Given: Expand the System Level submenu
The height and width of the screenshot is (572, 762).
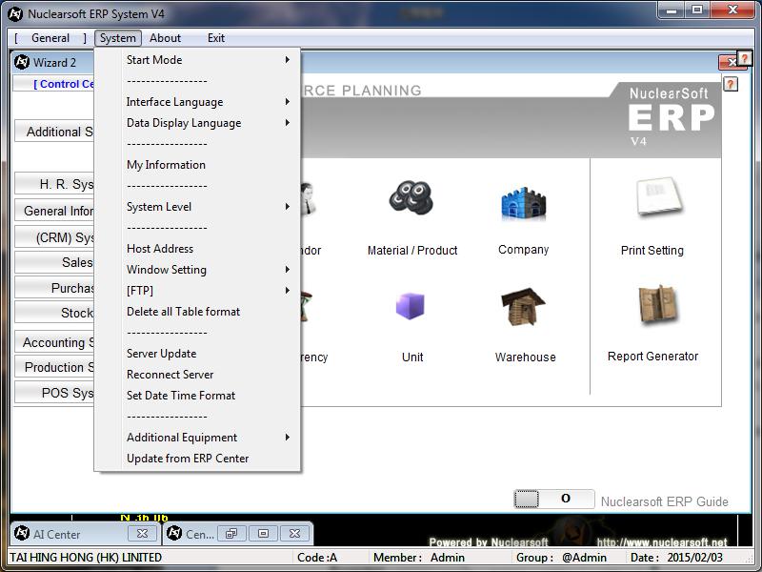Looking at the screenshot, I should 197,206.
